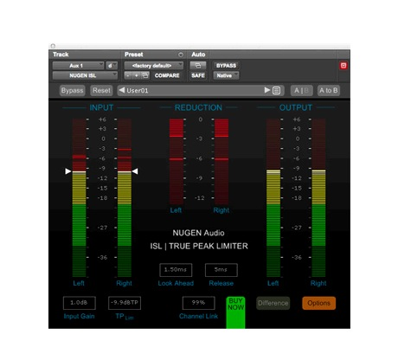
Task: Click the window close circle at top left
Action: [x=53, y=46]
